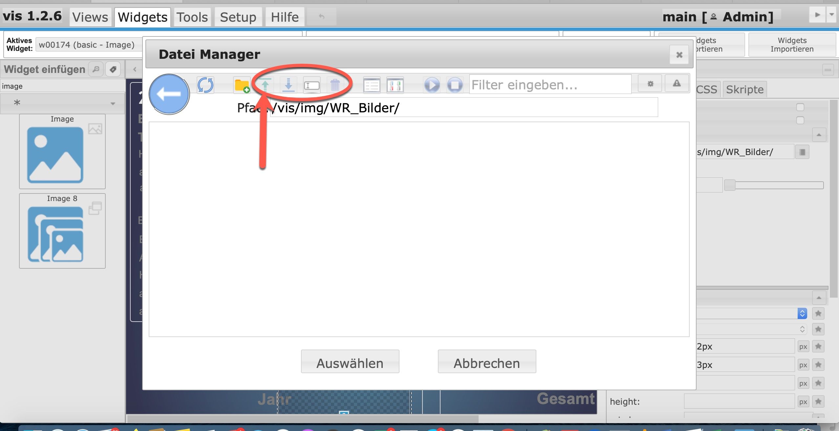
Task: Click the download file arrow icon
Action: [288, 85]
